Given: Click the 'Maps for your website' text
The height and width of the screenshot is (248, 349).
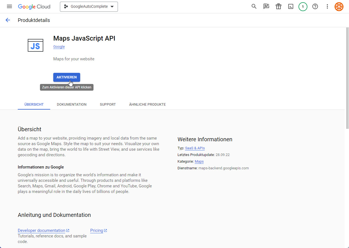Looking at the screenshot, I should (74, 59).
